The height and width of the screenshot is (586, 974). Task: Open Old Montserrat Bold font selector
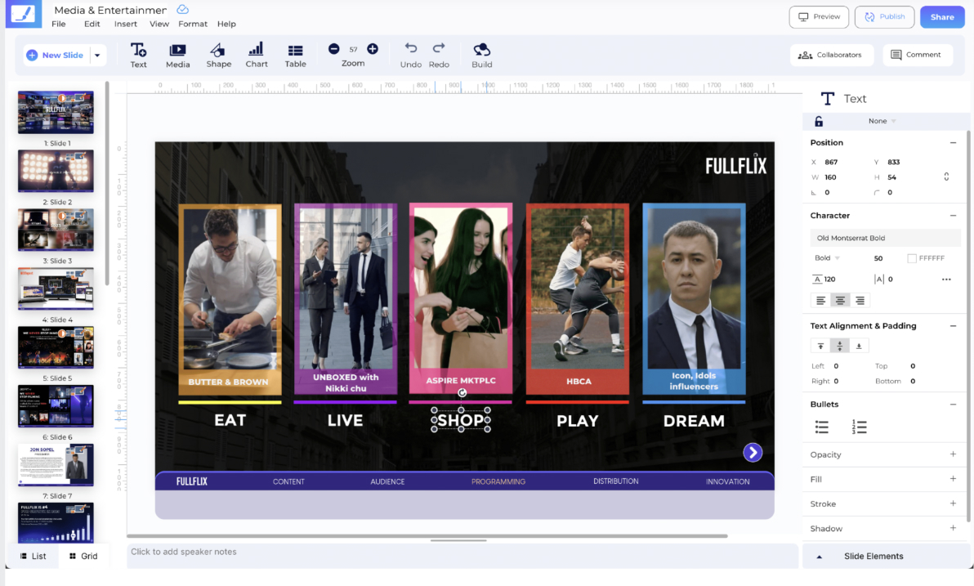tap(885, 238)
